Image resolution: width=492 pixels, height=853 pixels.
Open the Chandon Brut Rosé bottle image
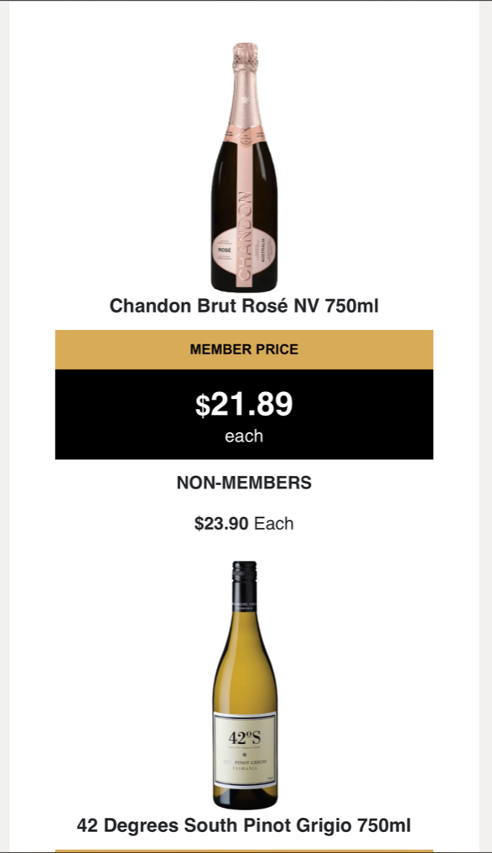[x=245, y=167]
